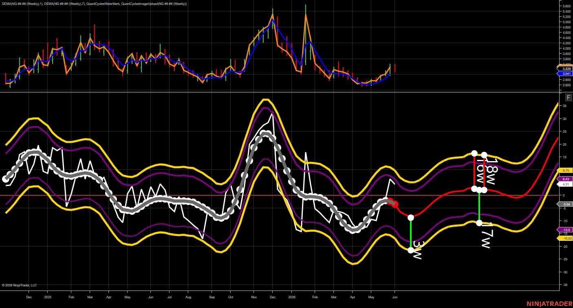Click the Nov label on time axis
This screenshot has width=573, height=308.
click(x=253, y=297)
